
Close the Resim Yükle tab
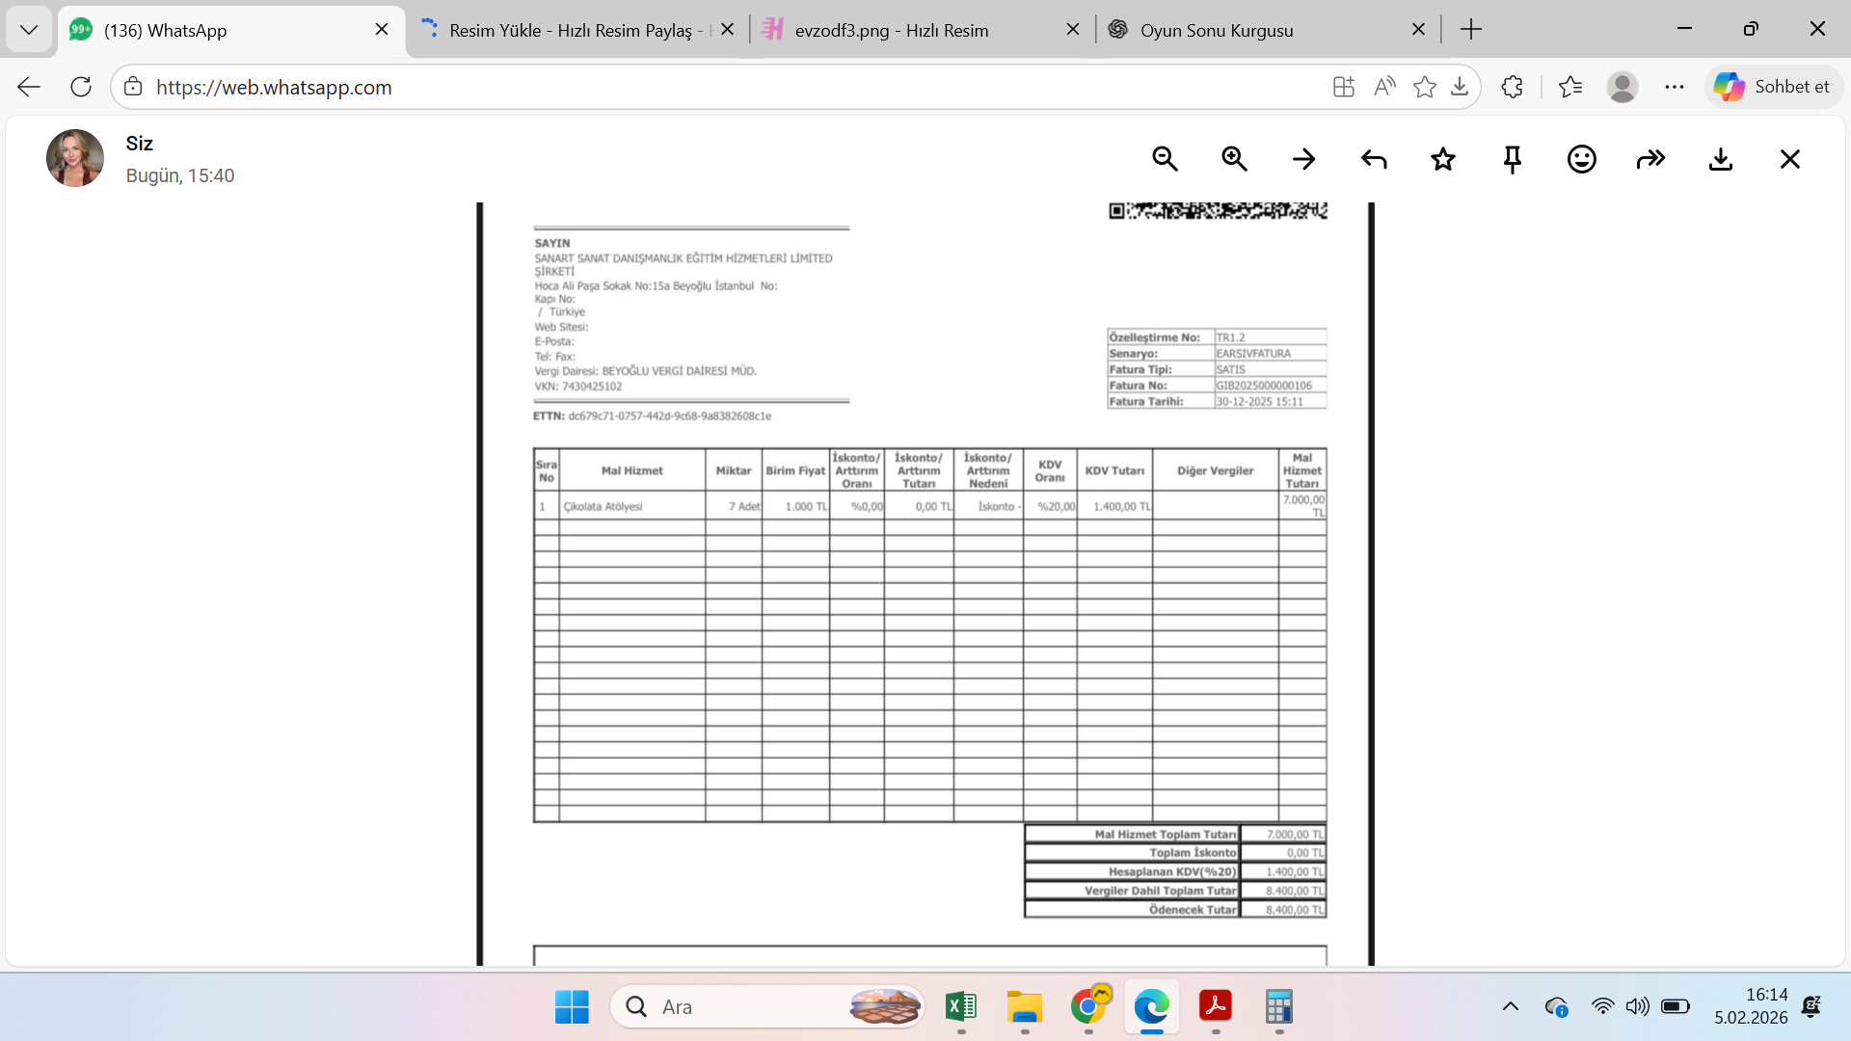tap(728, 30)
